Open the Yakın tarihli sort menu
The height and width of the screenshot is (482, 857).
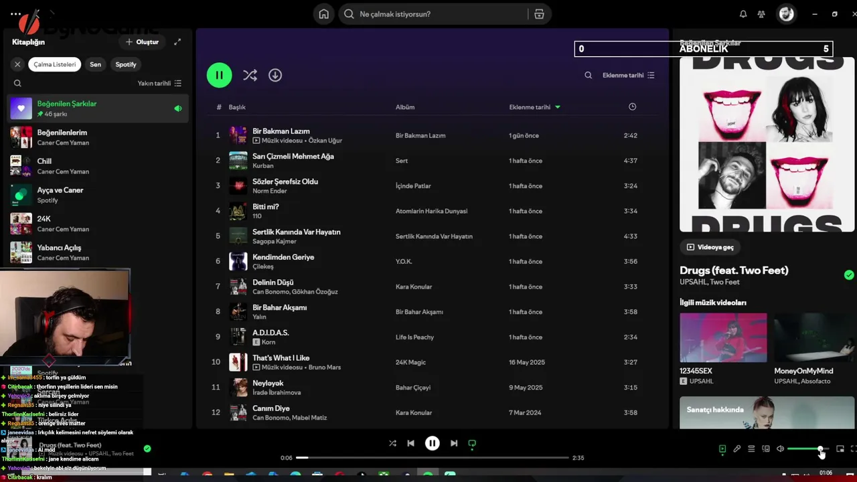tap(159, 84)
